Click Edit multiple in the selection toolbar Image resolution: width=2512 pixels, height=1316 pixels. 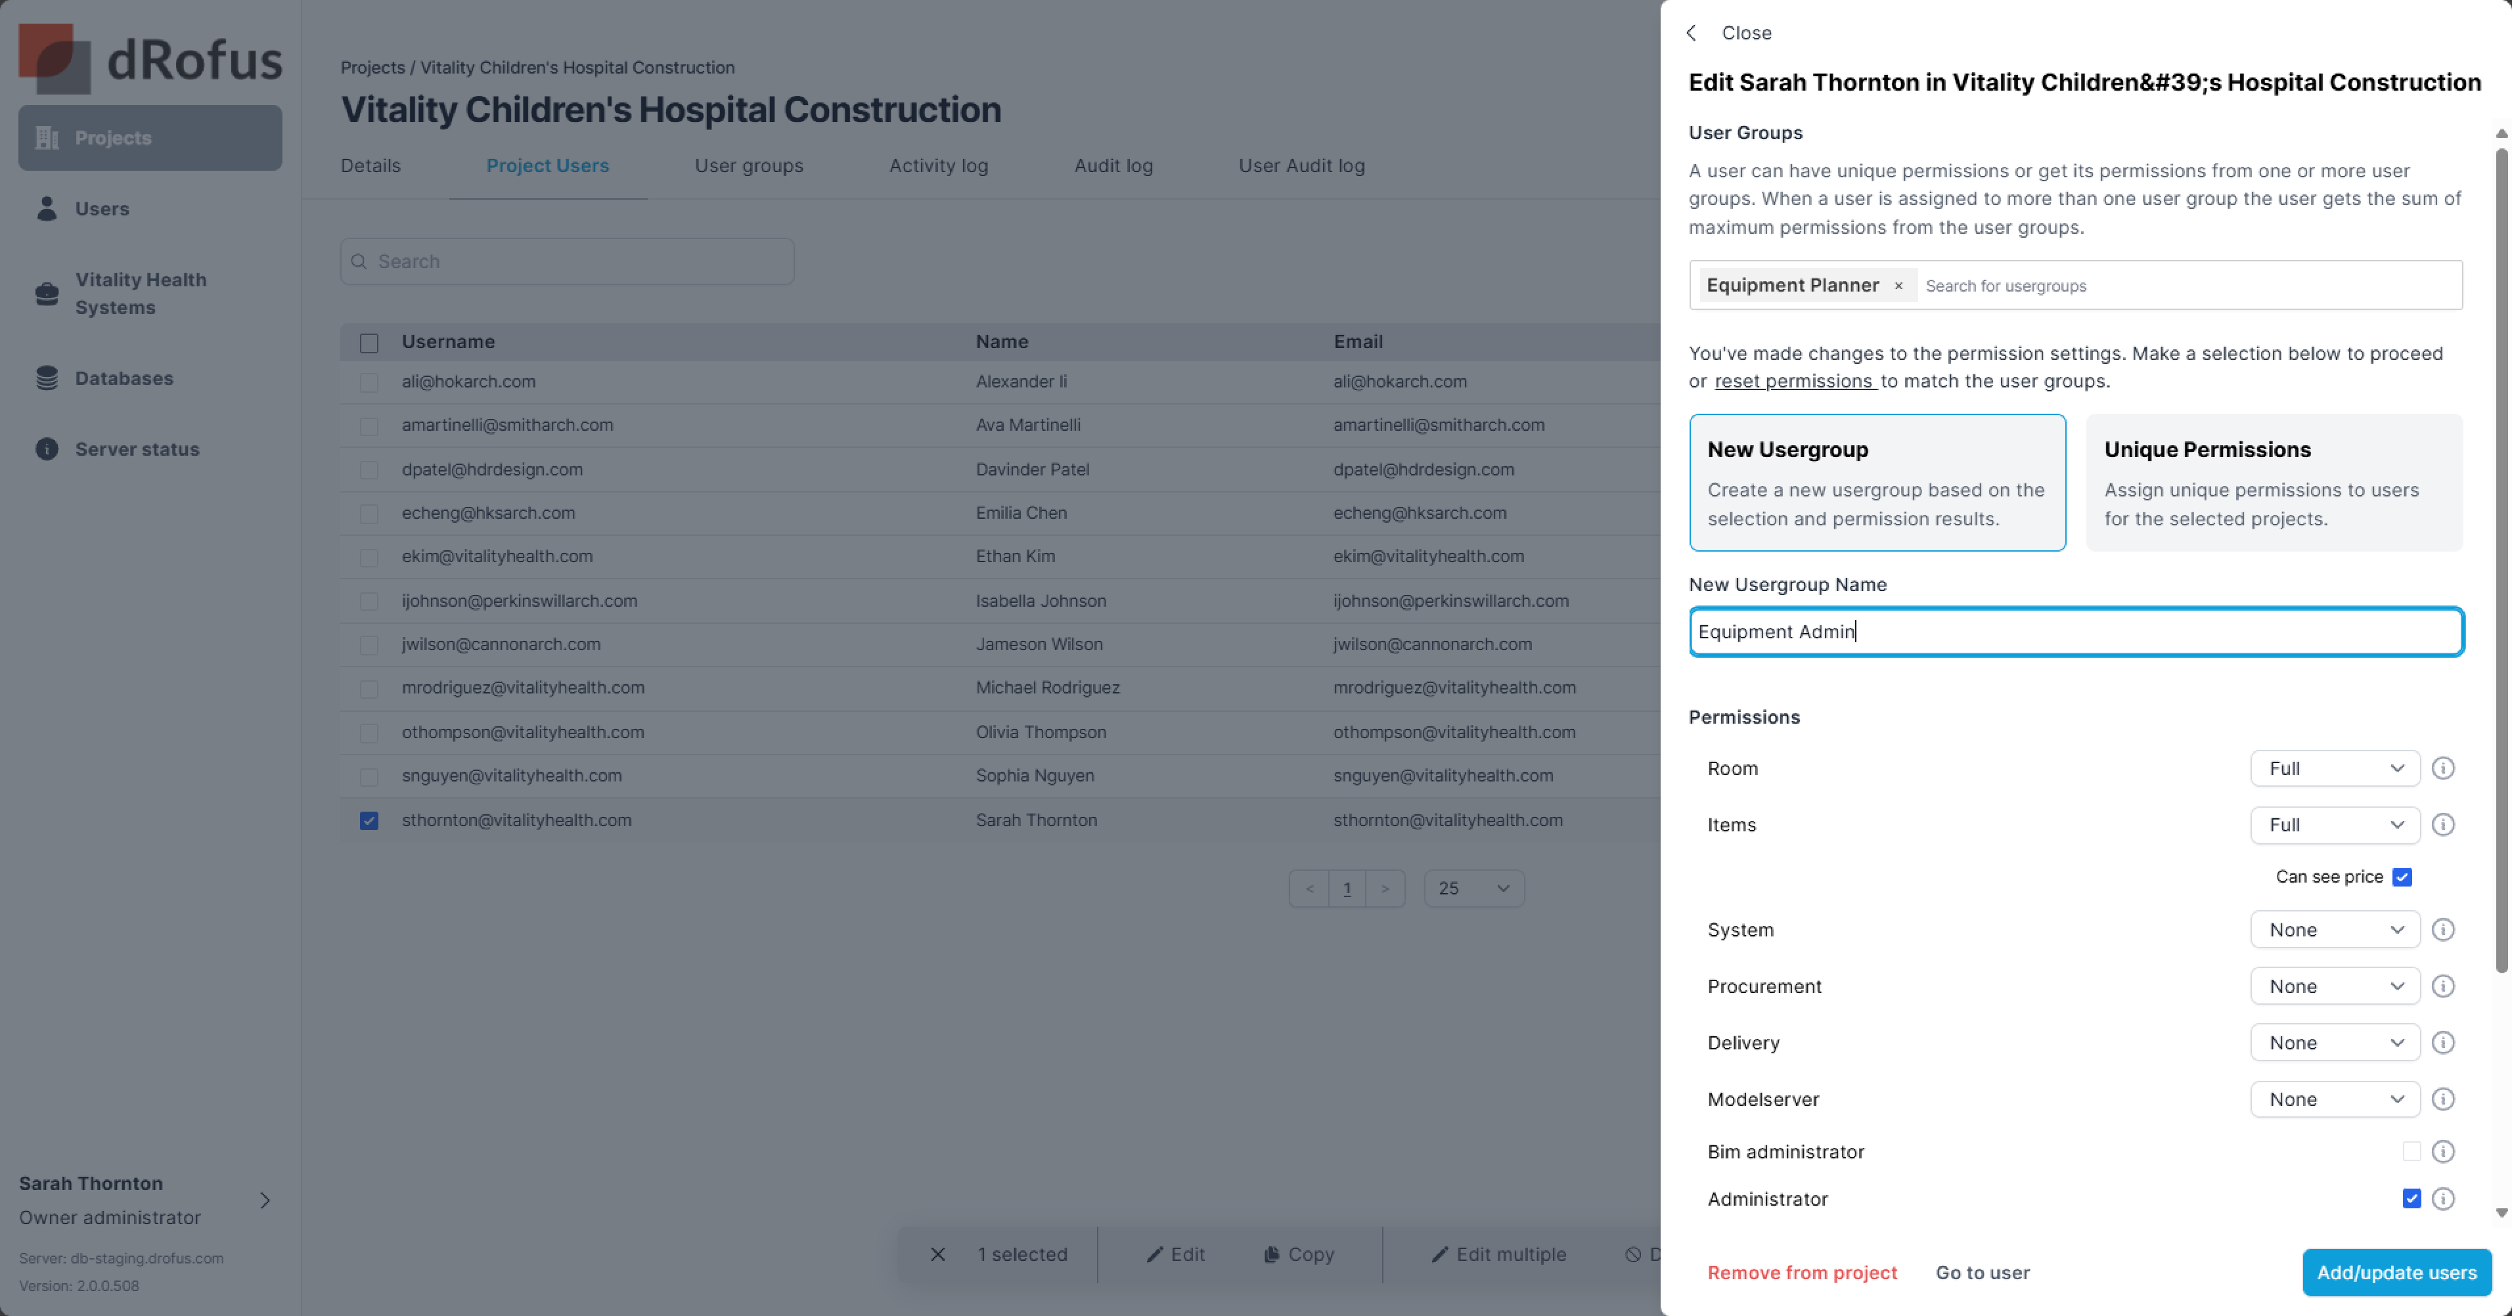click(x=1498, y=1254)
